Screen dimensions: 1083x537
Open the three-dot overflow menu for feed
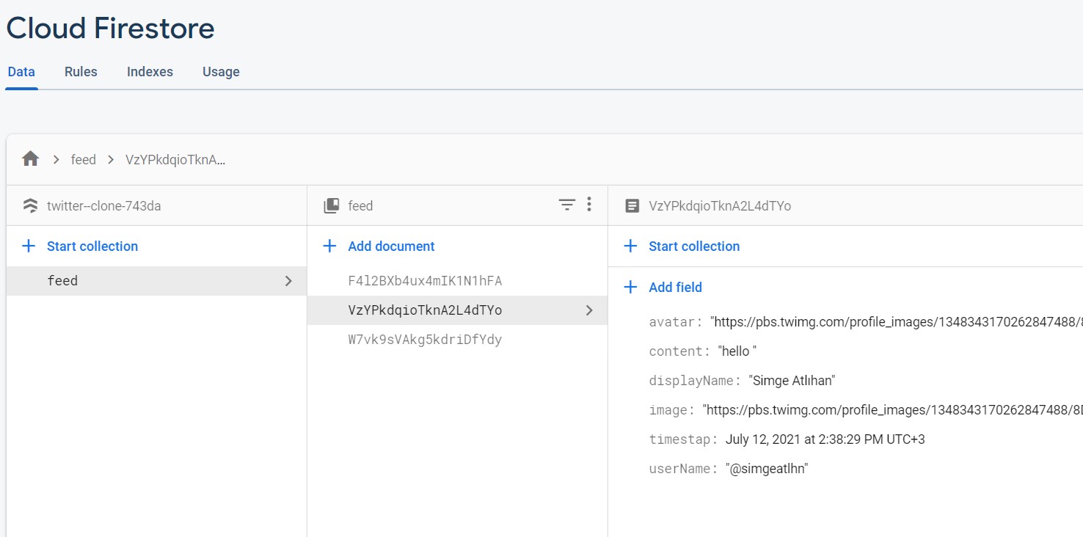[589, 205]
